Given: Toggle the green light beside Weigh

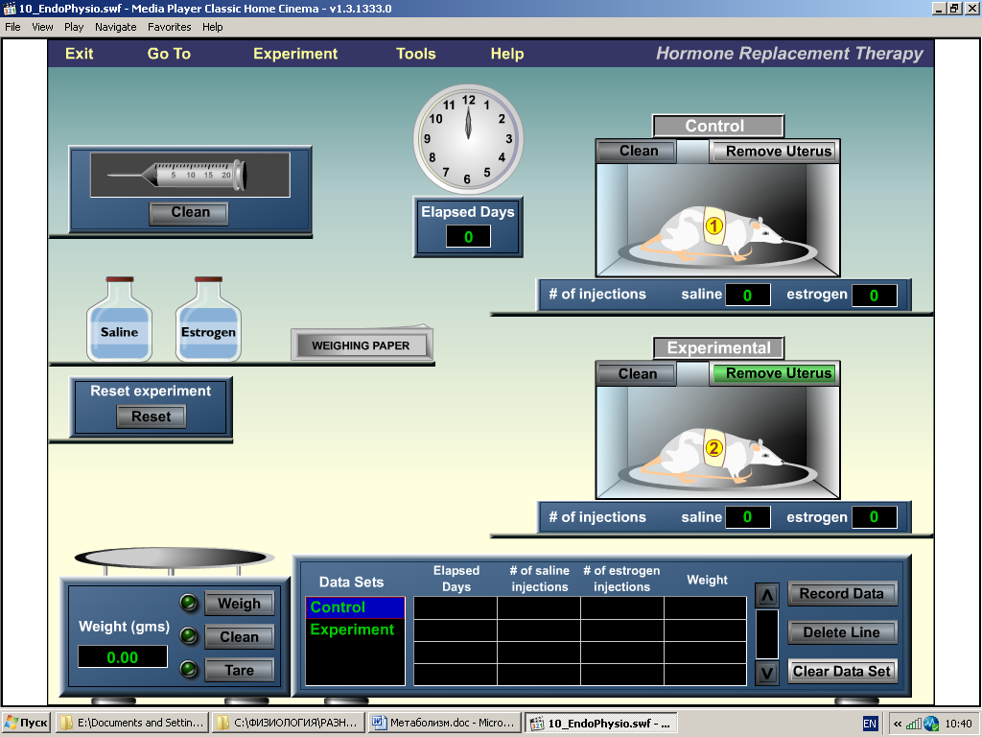Looking at the screenshot, I should [189, 603].
